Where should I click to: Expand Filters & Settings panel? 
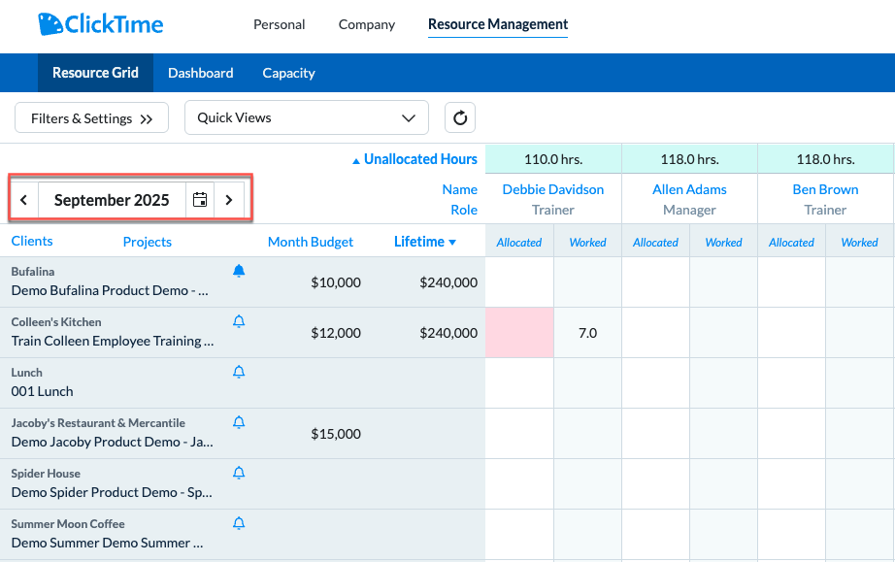coord(91,118)
